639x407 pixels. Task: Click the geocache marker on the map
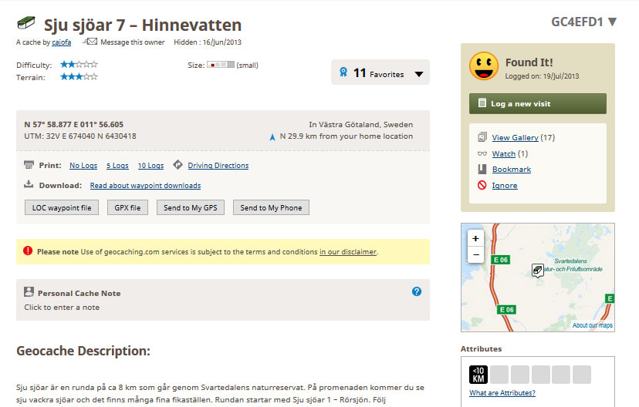pyautogui.click(x=537, y=271)
